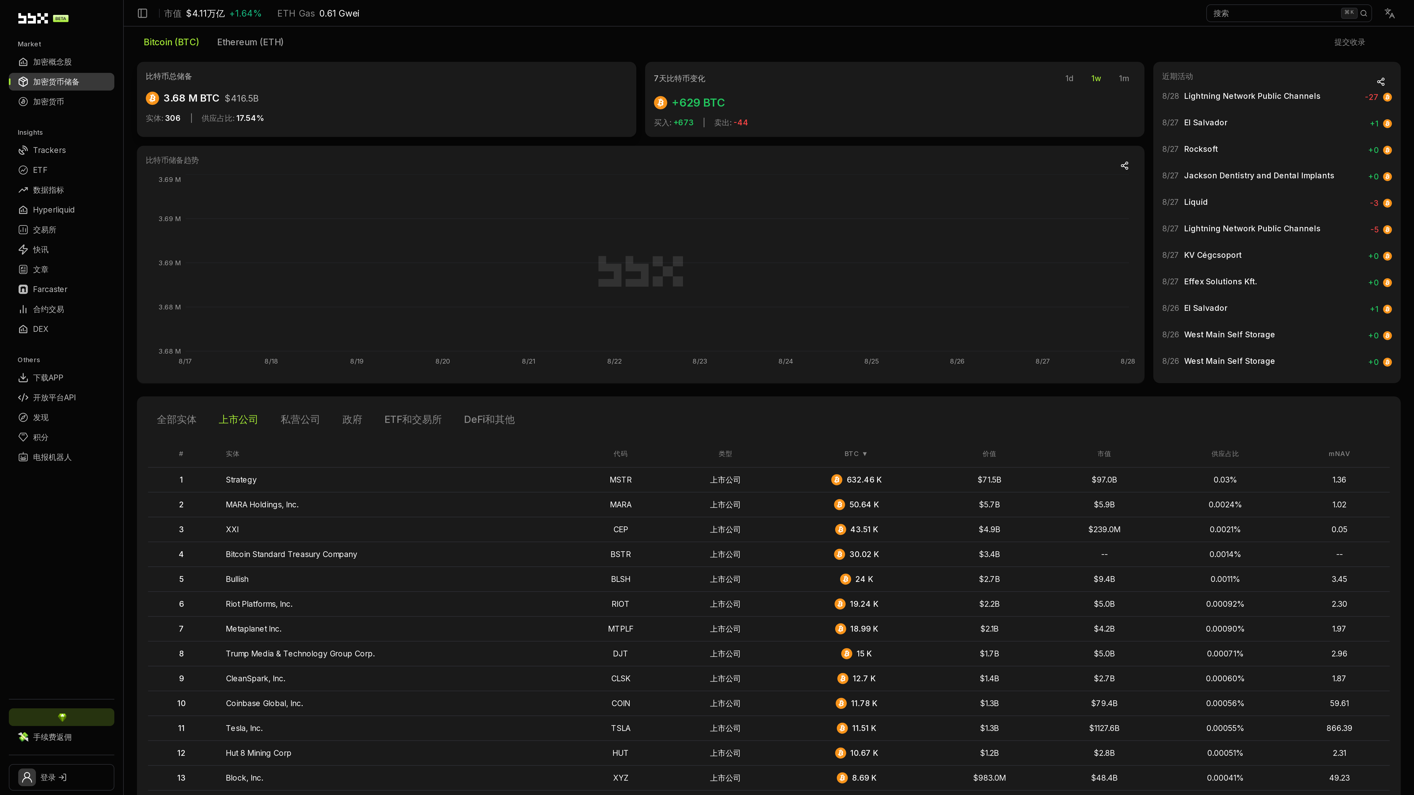Open 电报机器人 telegram bot item
Image resolution: width=1414 pixels, height=795 pixels.
pyautogui.click(x=62, y=457)
